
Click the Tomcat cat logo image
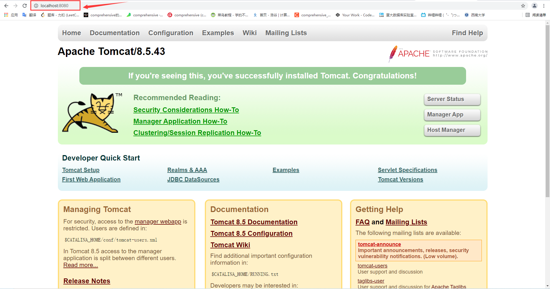(92, 113)
